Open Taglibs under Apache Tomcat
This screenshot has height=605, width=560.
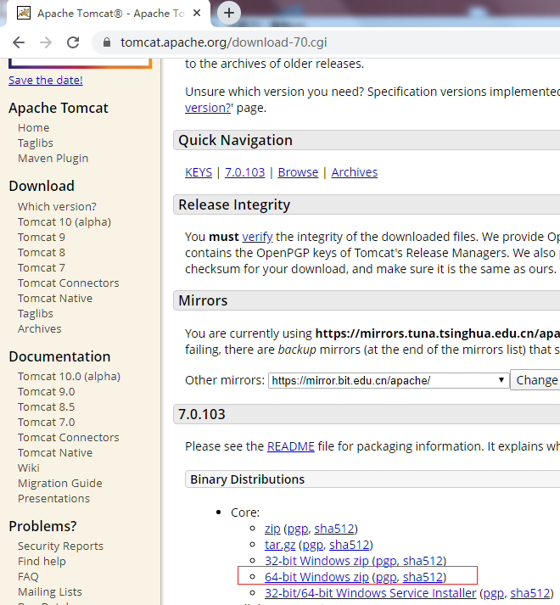pyautogui.click(x=36, y=143)
